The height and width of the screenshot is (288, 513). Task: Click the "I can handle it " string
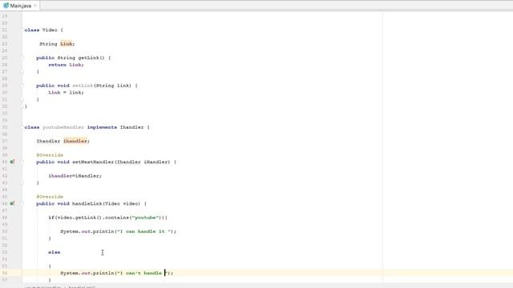pos(144,231)
